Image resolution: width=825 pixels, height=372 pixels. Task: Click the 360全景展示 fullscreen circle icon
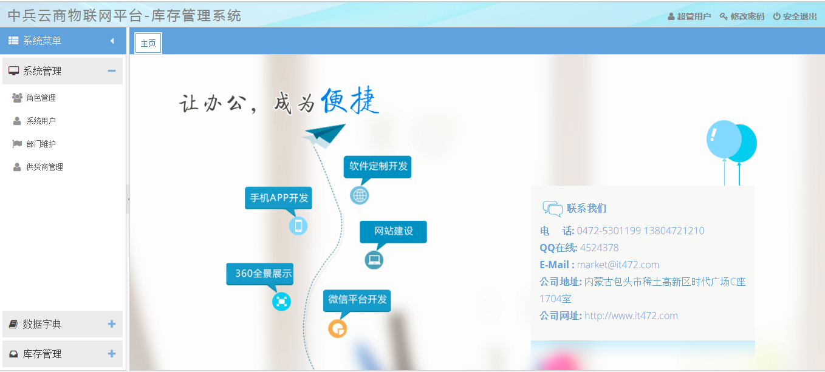pyautogui.click(x=281, y=301)
